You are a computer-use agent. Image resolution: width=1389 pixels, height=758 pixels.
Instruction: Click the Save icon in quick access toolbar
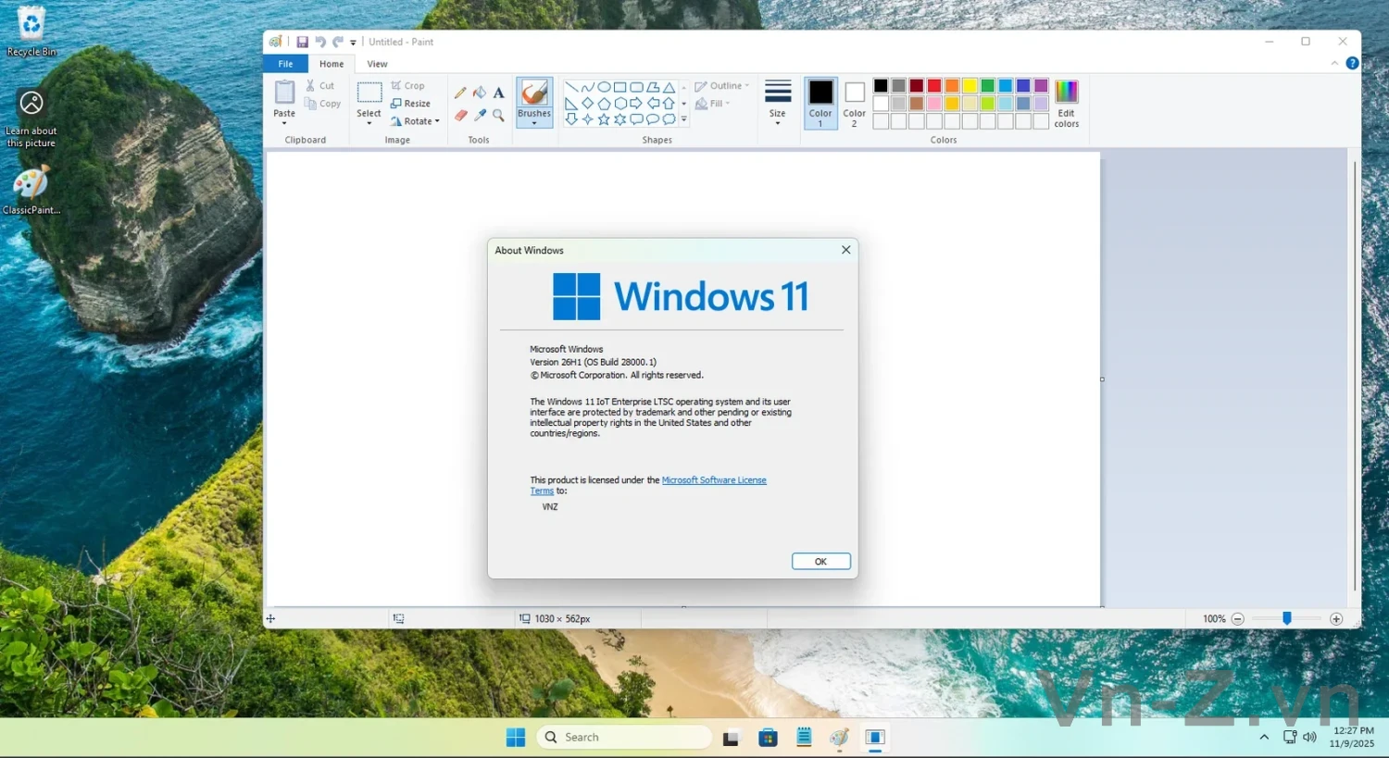(302, 42)
